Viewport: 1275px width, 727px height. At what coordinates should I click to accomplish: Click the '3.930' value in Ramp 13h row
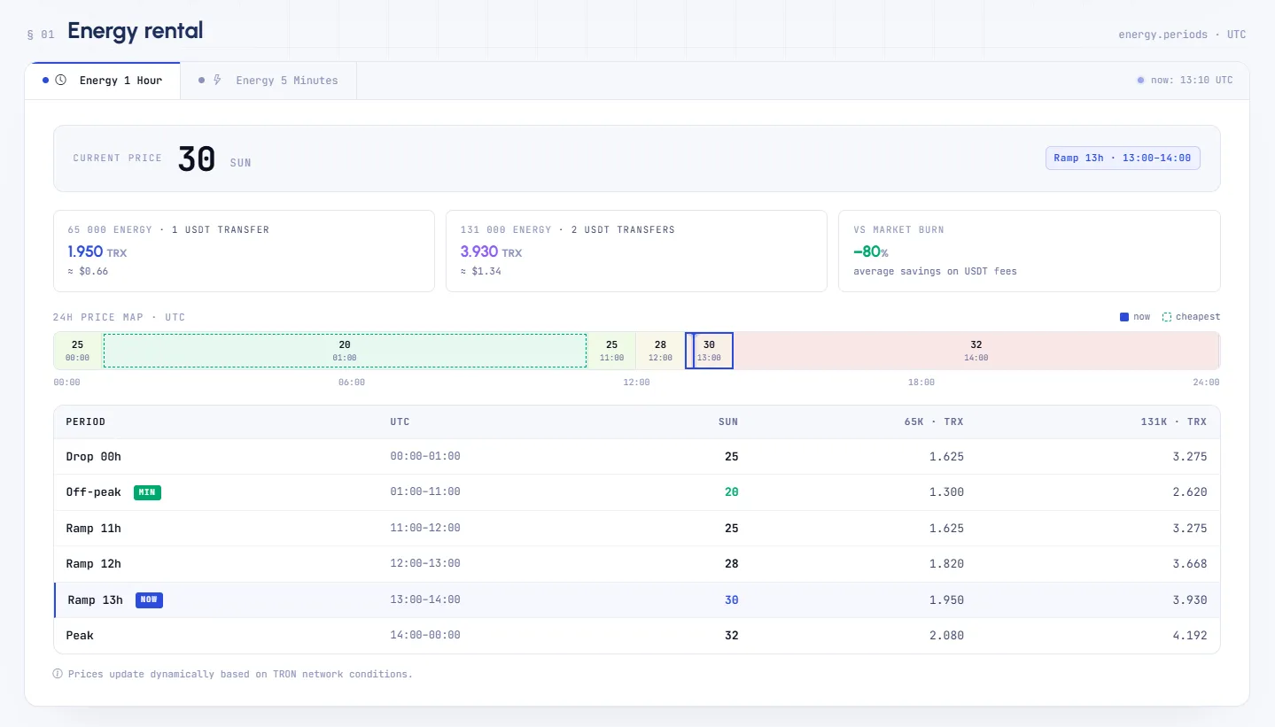(x=1188, y=600)
